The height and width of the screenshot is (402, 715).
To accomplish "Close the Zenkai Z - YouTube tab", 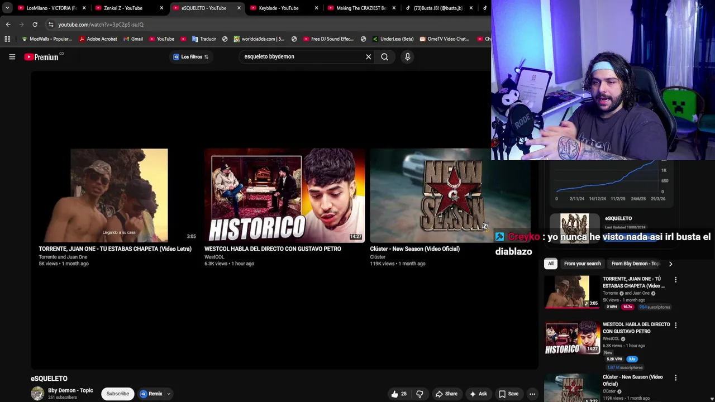I will tap(161, 8).
